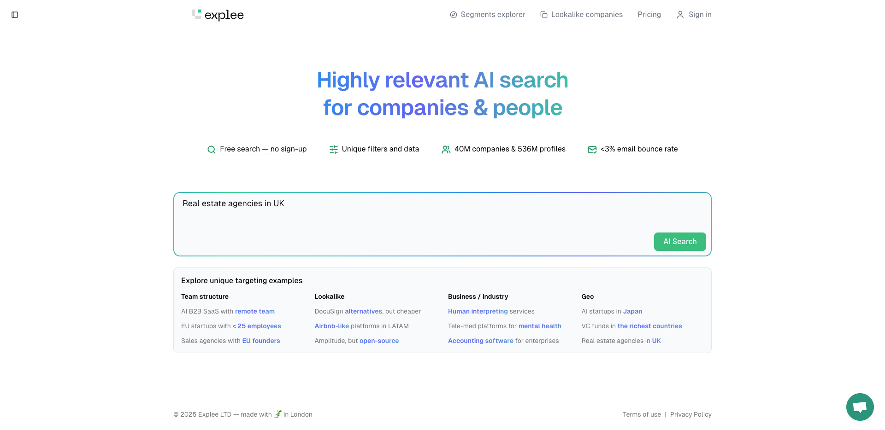Open the Pricing page
Screen dimensions: 885x430
coord(649,15)
